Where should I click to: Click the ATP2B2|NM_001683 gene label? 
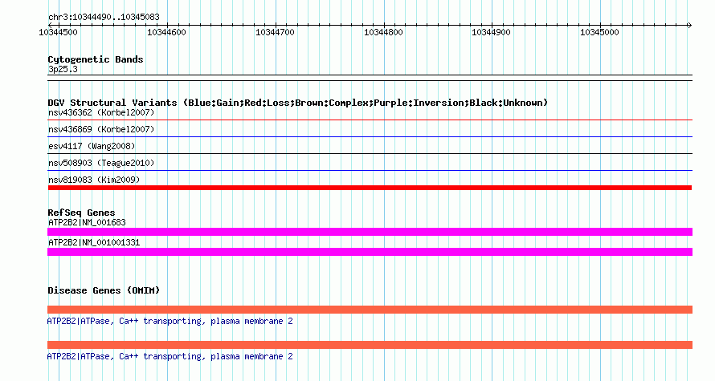(87, 223)
